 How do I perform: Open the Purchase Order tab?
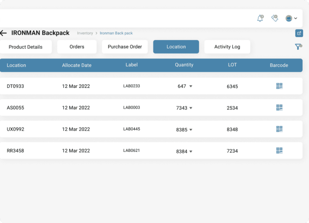pyautogui.click(x=125, y=47)
